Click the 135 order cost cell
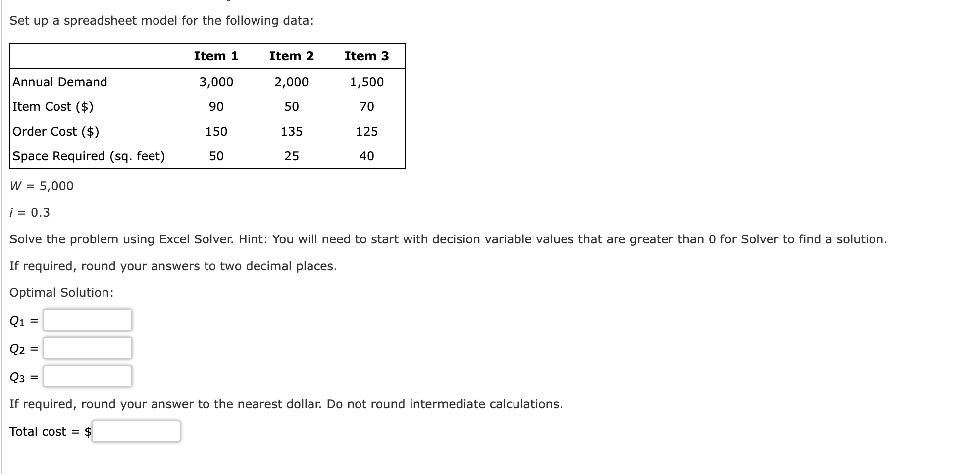Viewport: 977px width, 474px height. click(291, 131)
